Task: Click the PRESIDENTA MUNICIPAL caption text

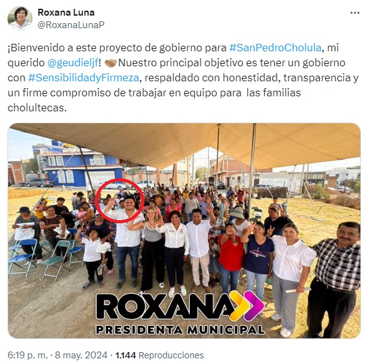Action: 181,330
